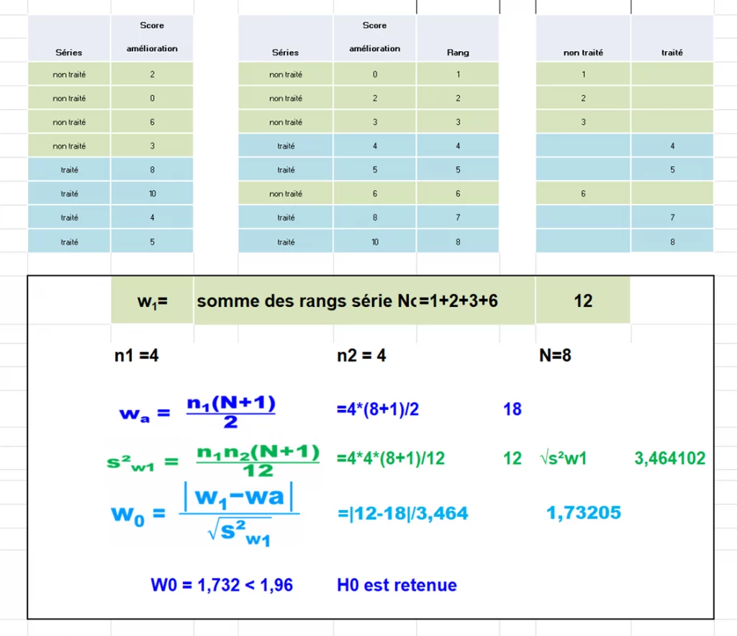
Task: Click the sorted score 8 next to rank 7
Action: click(374, 218)
